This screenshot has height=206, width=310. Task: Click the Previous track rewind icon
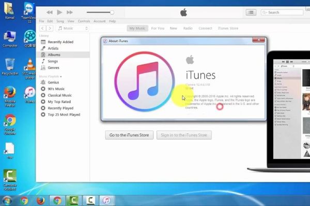pos(49,12)
